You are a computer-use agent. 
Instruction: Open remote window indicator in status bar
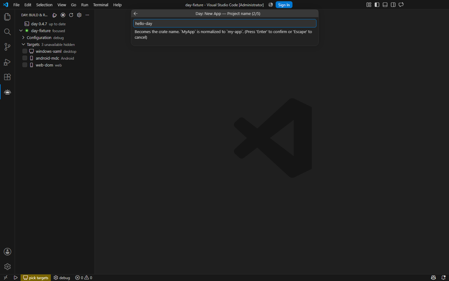(5, 278)
